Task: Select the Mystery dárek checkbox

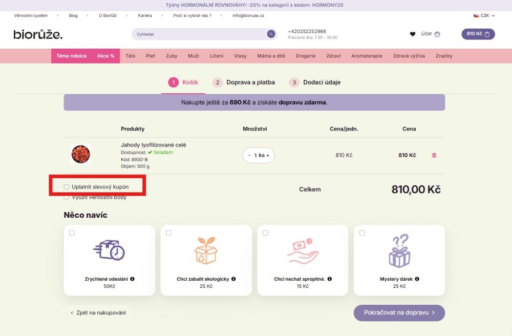Action: tap(362, 233)
